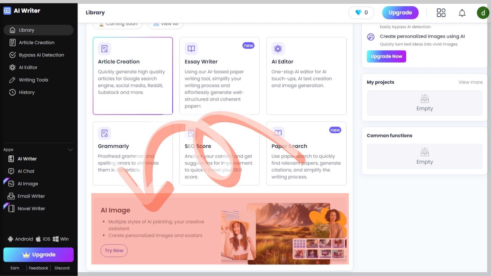Click Try Now on AI Image banner
Image resolution: width=491 pixels, height=276 pixels.
tap(114, 250)
